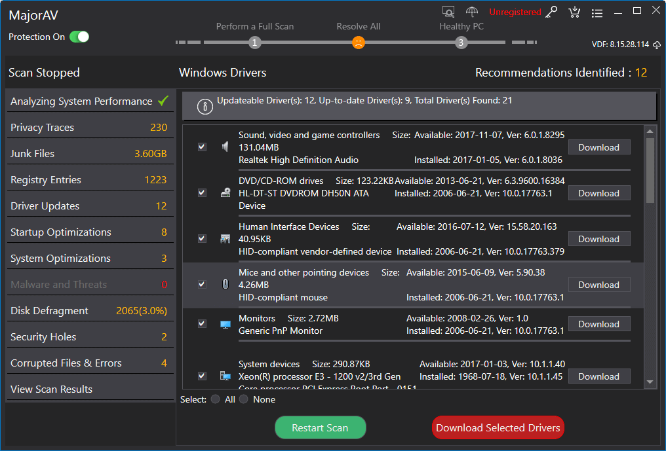The image size is (666, 451).
Task: Click the VDF update cloud icon
Action: tap(657, 45)
